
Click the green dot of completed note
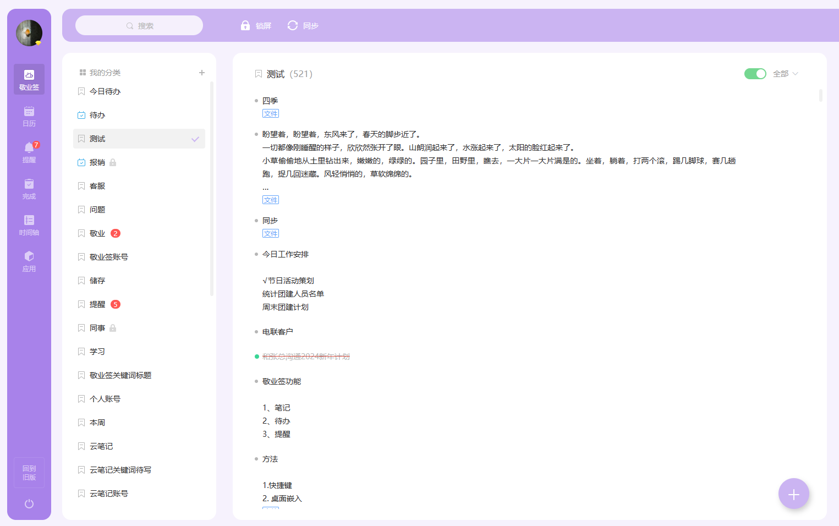(x=257, y=357)
